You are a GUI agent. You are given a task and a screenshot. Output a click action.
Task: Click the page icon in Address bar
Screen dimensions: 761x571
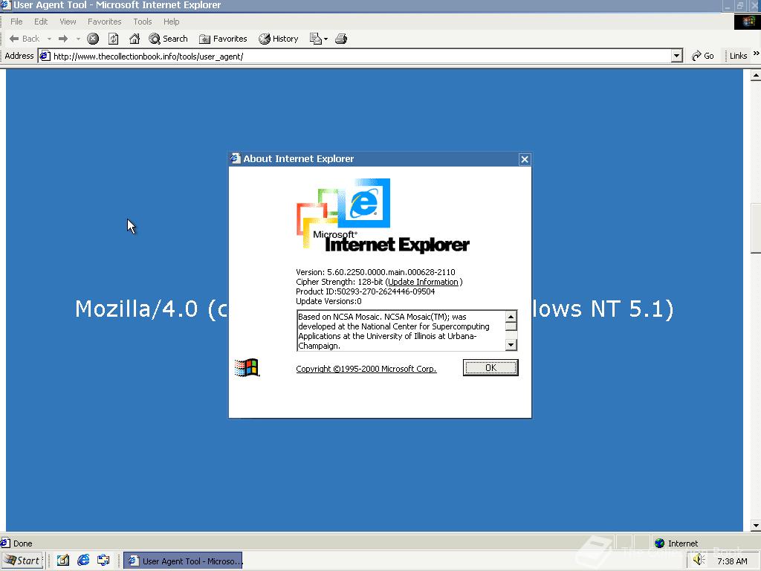[x=45, y=57]
